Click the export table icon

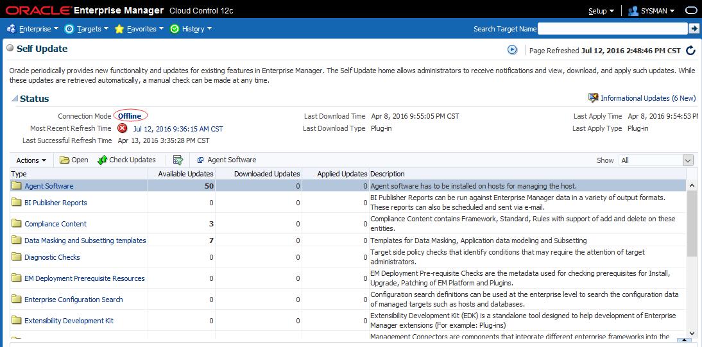(x=178, y=160)
